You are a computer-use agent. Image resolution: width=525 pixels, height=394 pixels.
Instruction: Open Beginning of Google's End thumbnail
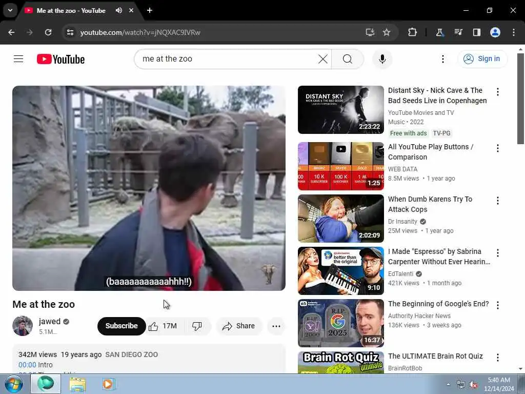click(x=341, y=323)
